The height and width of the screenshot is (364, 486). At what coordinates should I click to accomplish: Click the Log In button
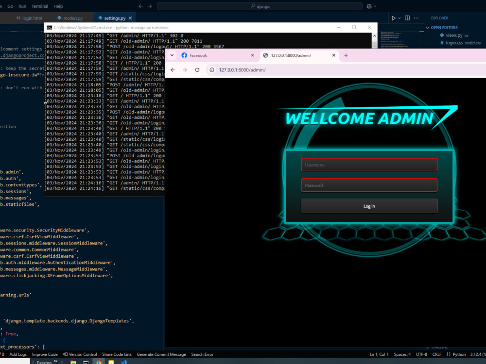coord(369,206)
